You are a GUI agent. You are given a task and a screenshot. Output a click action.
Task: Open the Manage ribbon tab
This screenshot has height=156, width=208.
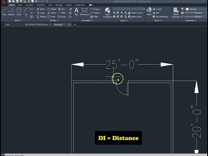coord(59,5)
